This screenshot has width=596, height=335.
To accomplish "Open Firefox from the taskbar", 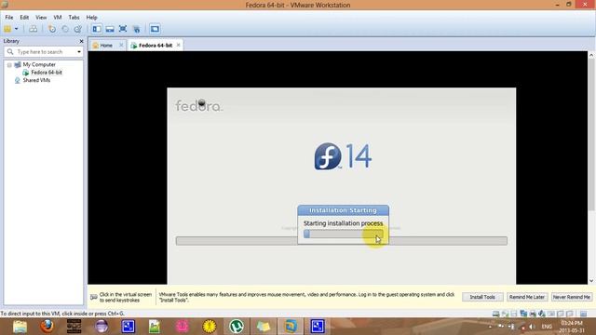I will pos(47,327).
